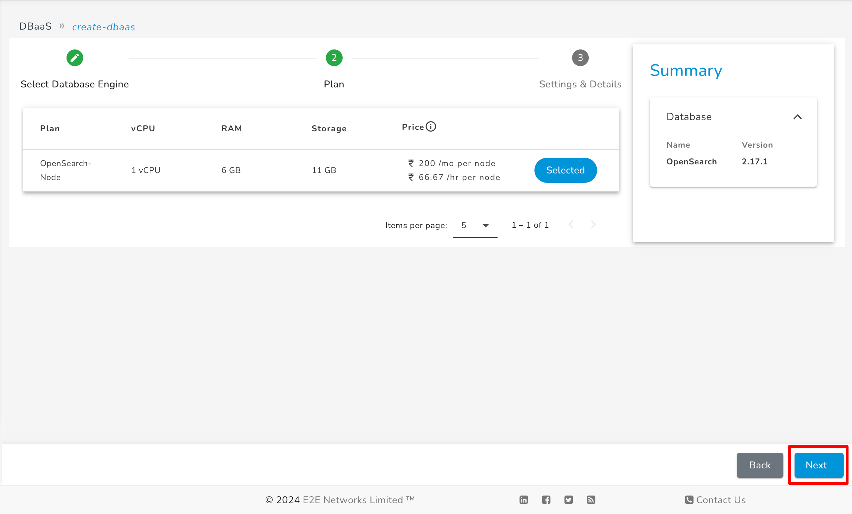
Task: Click the 2.17.1 version value
Action: [x=755, y=162]
